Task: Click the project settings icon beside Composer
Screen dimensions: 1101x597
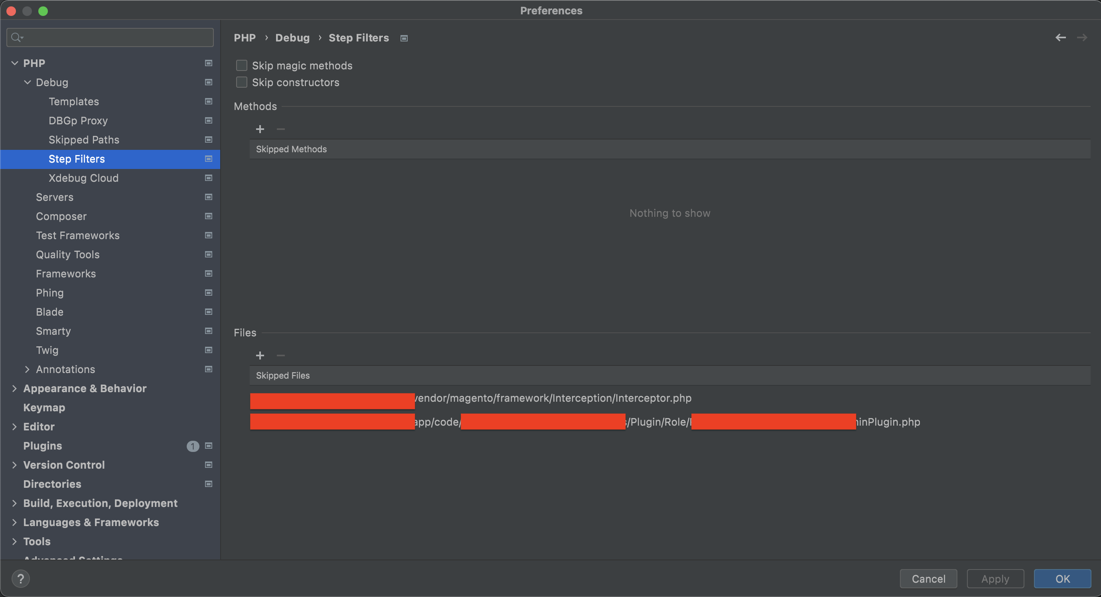Action: pos(209,216)
